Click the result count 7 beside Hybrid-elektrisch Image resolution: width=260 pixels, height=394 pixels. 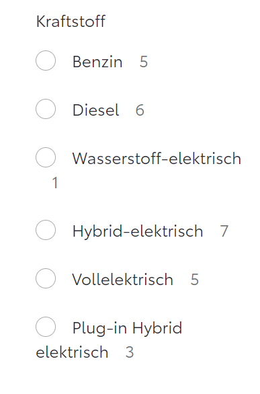point(224,231)
